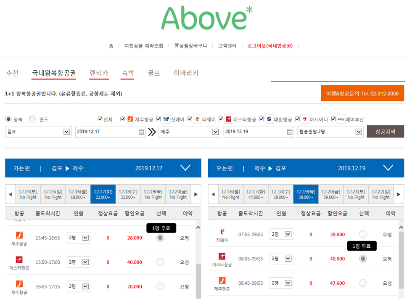Image resolution: width=407 pixels, height=302 pixels.
Task: Toggle the 에어부산 checkbox
Action: 333,119
